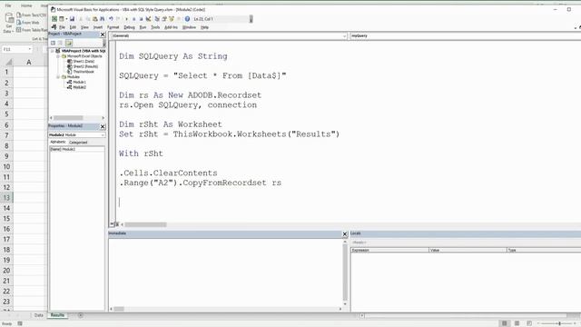Undo the last edit with the undo arrow
The width and height of the screenshot is (581, 327).
[x=111, y=19]
